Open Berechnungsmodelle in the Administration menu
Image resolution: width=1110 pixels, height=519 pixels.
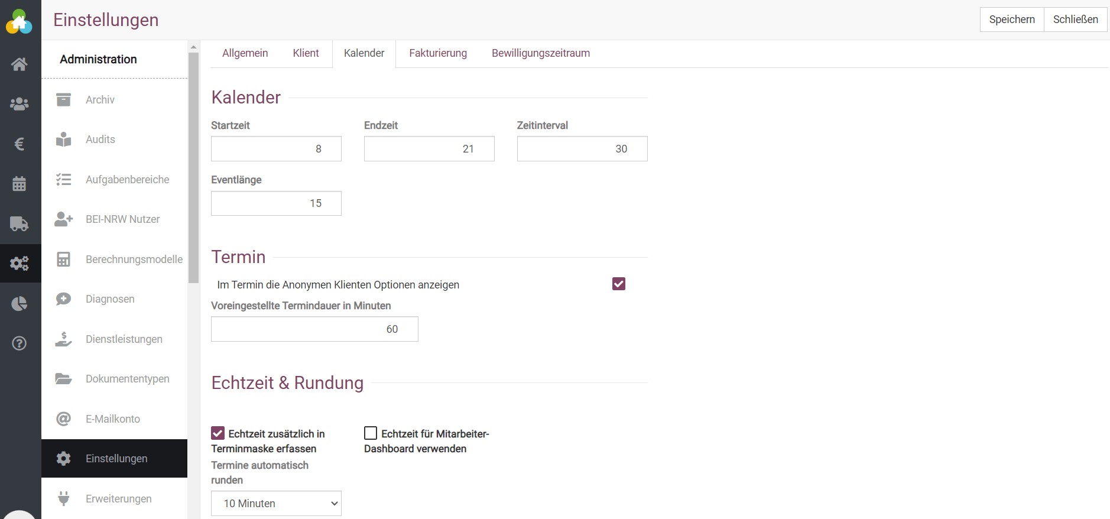(x=134, y=259)
